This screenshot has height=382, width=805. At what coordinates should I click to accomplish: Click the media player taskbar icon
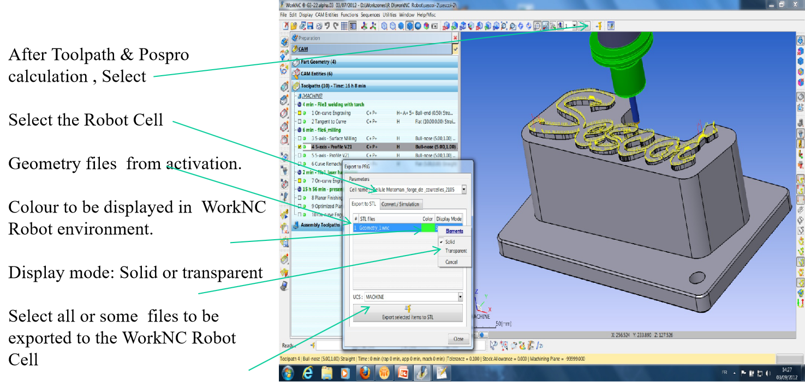[345, 373]
